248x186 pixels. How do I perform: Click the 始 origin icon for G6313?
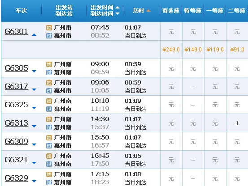(49, 119)
